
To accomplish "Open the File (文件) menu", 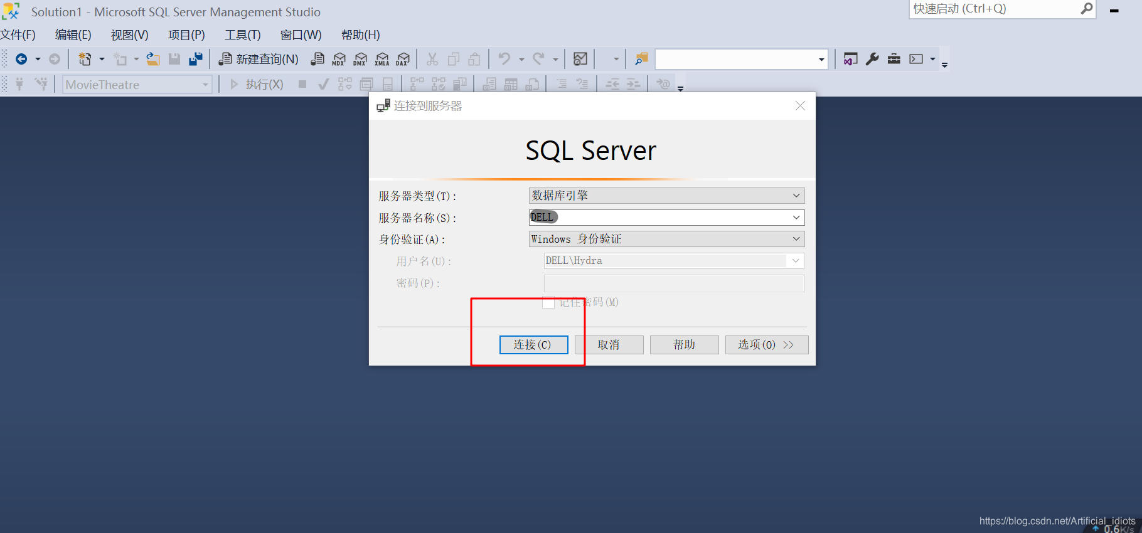I will pos(18,35).
